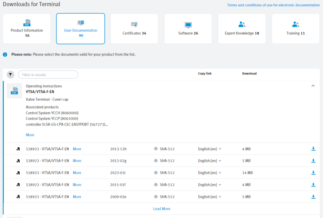Click the file icon in 2009-05e row
This screenshot has width=323, height=218.
pyautogui.click(x=18, y=197)
